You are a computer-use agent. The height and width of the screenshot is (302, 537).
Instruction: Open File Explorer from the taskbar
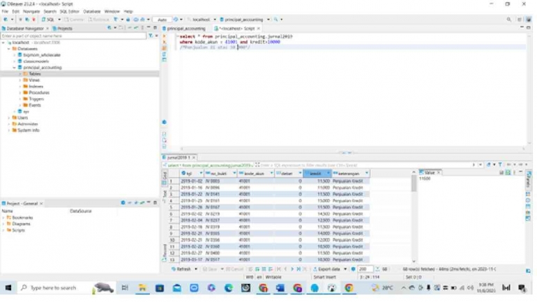(142, 287)
